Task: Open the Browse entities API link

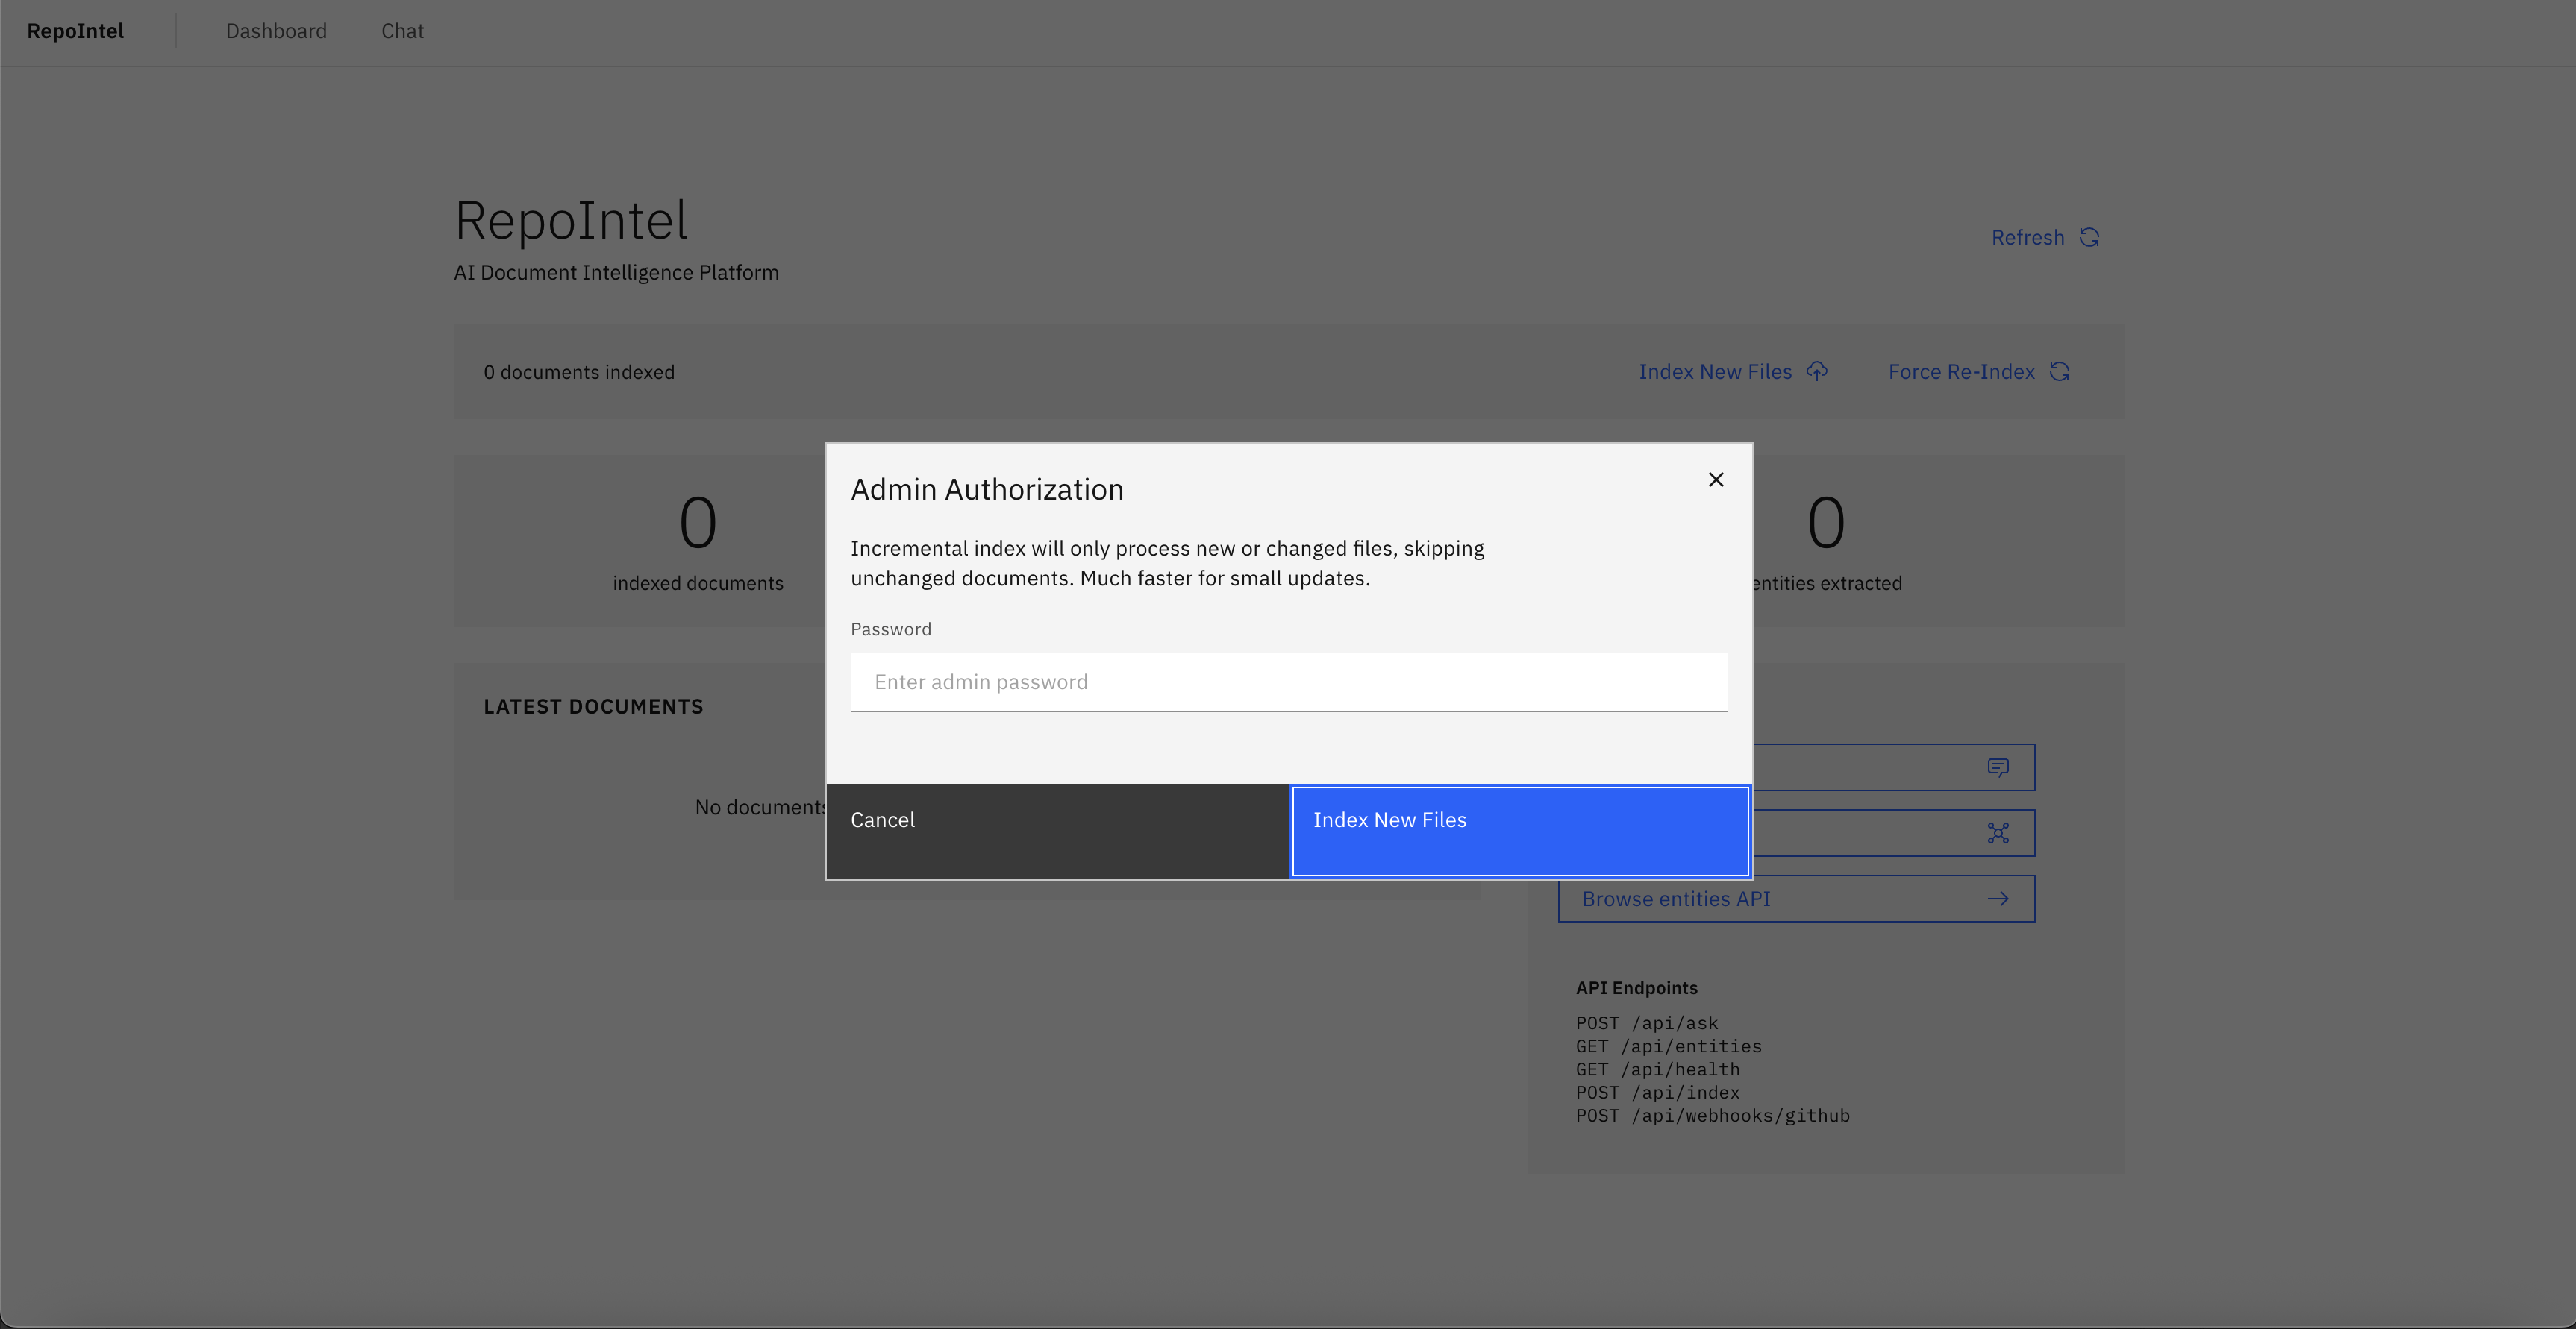Action: tap(1676, 899)
